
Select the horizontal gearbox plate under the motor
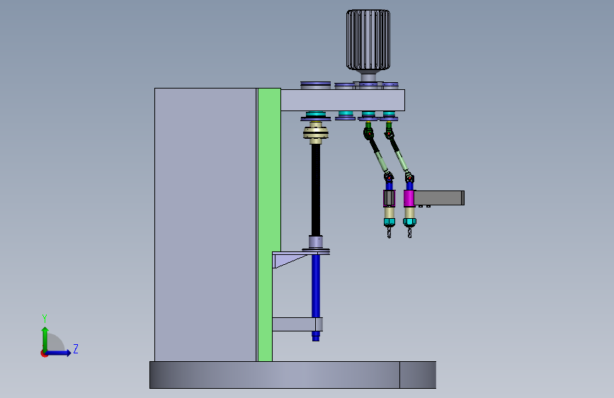(x=343, y=101)
